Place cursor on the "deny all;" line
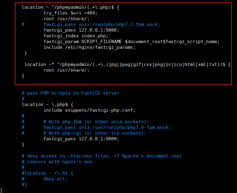Image resolution: width=237 pixels, height=193 pixels. point(55,179)
